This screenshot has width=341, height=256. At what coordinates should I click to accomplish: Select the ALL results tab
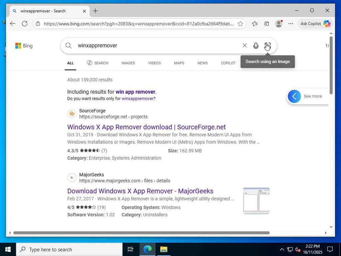71,63
